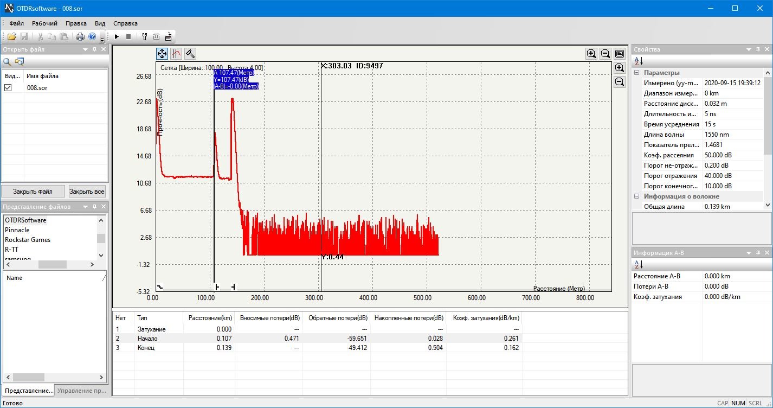Open the Рабочий menu
This screenshot has width=773, height=408.
point(44,23)
